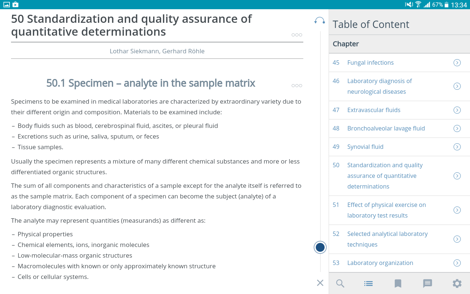Go to chapter 46 Laboratory diagnosis of neurological diseases
470x294 pixels.
point(380,86)
